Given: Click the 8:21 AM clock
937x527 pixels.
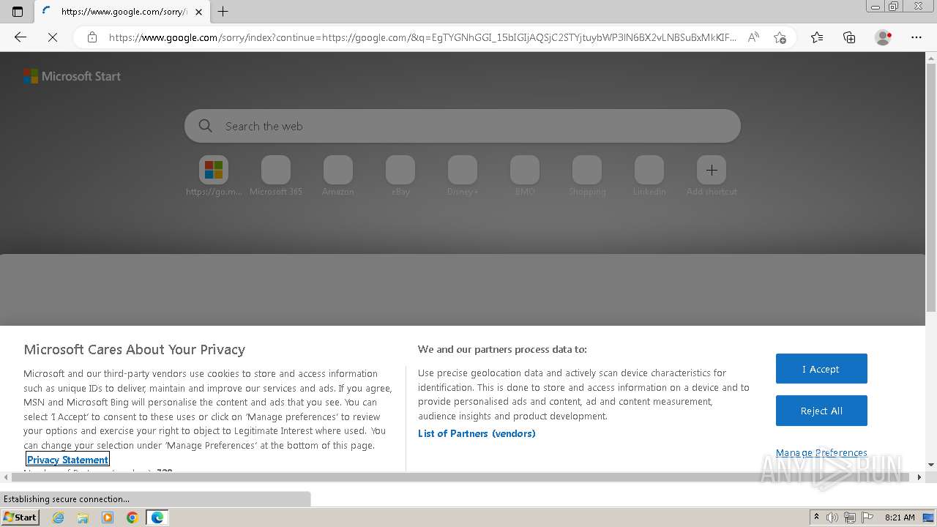Looking at the screenshot, I should point(900,517).
